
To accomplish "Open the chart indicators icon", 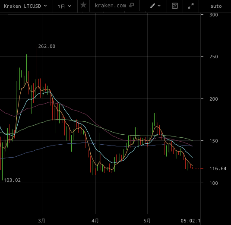I will [x=175, y=6].
